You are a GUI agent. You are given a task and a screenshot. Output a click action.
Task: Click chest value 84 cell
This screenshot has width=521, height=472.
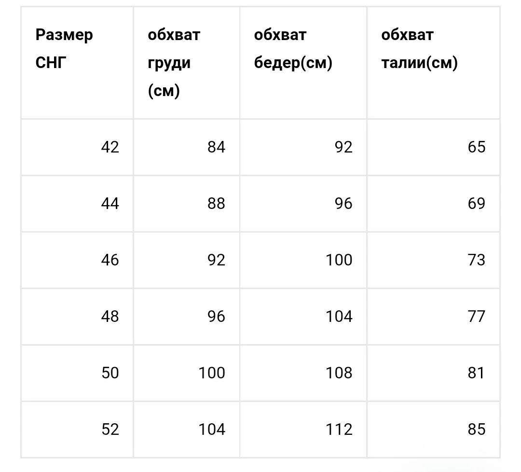click(186, 147)
